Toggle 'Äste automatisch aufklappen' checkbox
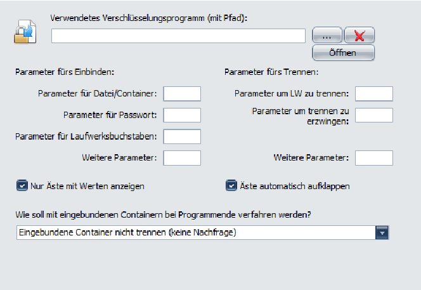 [x=231, y=187]
